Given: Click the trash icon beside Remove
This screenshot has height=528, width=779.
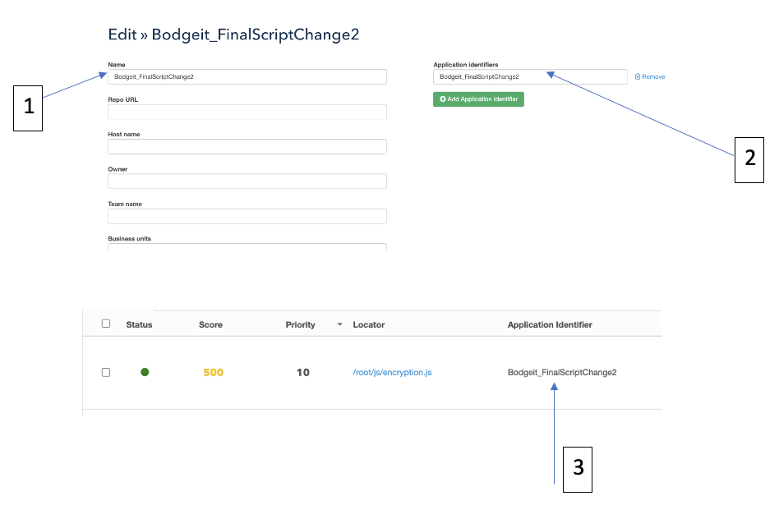Looking at the screenshot, I should (638, 77).
